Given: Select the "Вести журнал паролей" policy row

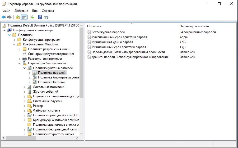Looking at the screenshot, I should (x=108, y=32).
